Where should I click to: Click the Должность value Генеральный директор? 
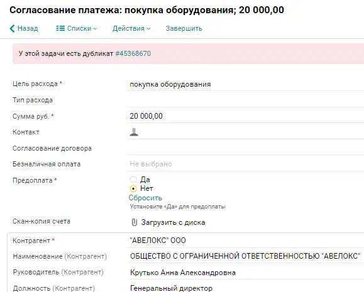(x=172, y=288)
